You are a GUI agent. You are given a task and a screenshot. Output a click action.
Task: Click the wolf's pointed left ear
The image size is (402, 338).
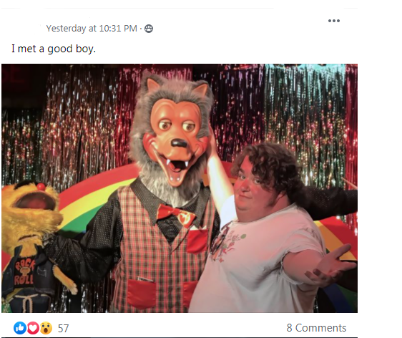pyautogui.click(x=153, y=86)
